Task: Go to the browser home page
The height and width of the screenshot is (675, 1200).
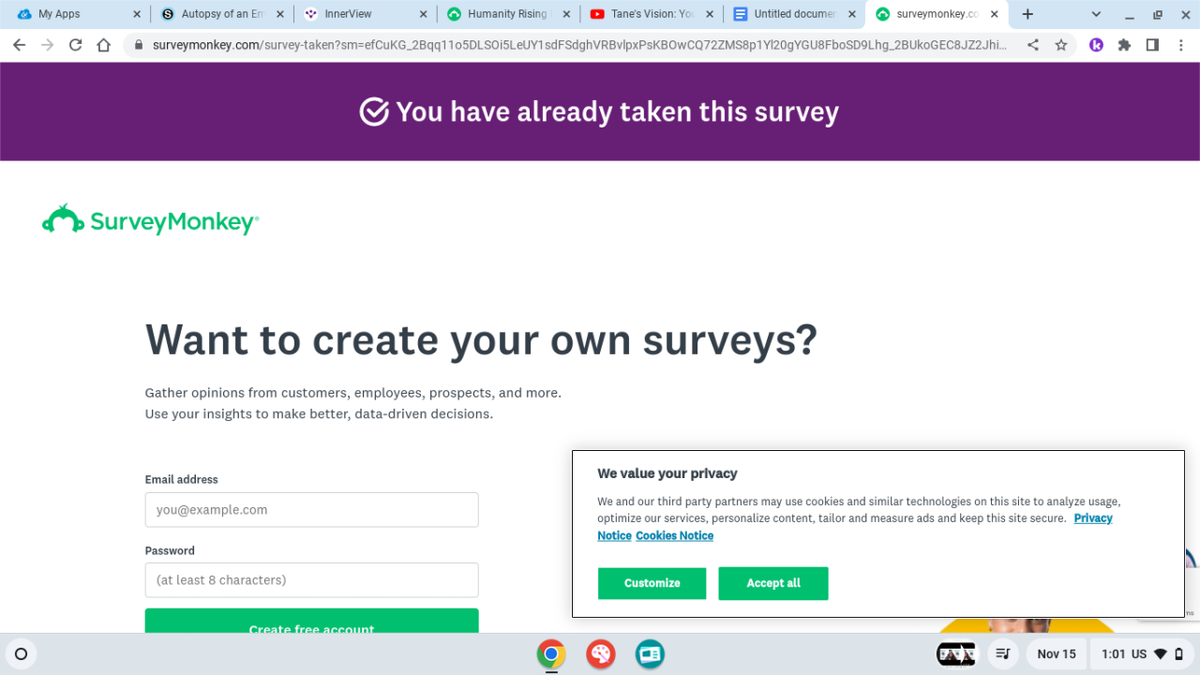Action: [104, 45]
